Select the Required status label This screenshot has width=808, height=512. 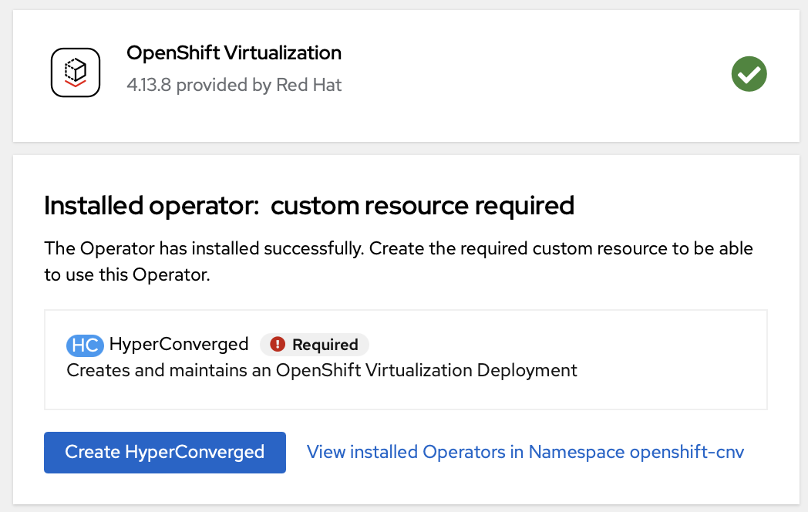pos(315,345)
